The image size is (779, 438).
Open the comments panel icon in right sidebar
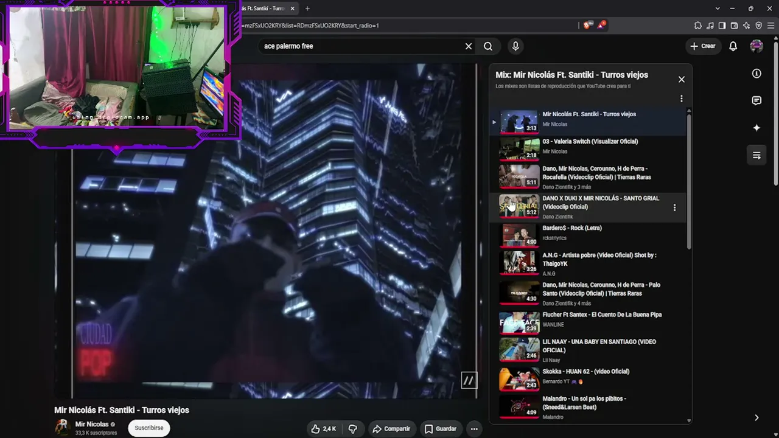point(756,101)
